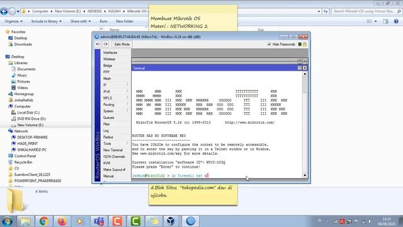Click the Explorer back button
This screenshot has height=227, width=403.
(x=4, y=11)
